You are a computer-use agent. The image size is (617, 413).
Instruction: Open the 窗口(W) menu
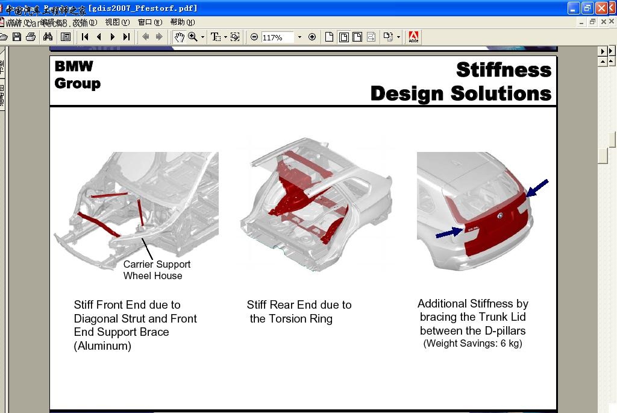click(150, 22)
